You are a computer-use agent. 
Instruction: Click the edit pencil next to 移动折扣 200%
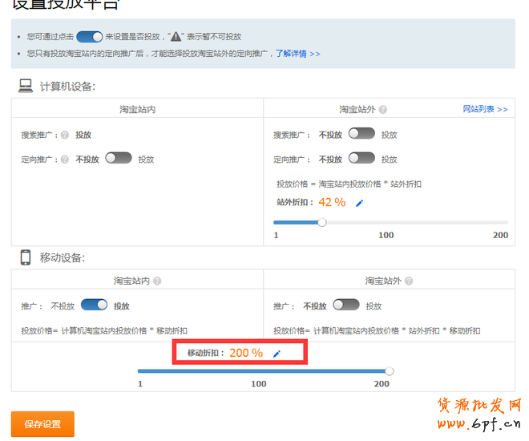tap(277, 353)
